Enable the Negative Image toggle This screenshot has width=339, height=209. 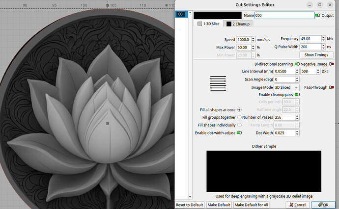[x=332, y=64]
